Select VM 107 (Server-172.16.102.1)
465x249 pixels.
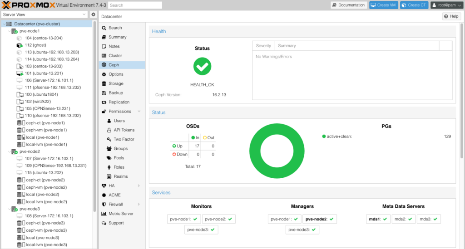(x=49, y=158)
